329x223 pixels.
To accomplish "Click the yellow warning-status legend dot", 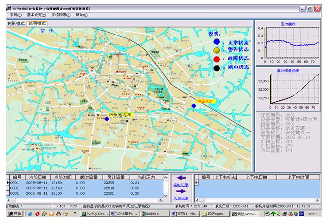I will pyautogui.click(x=217, y=50).
